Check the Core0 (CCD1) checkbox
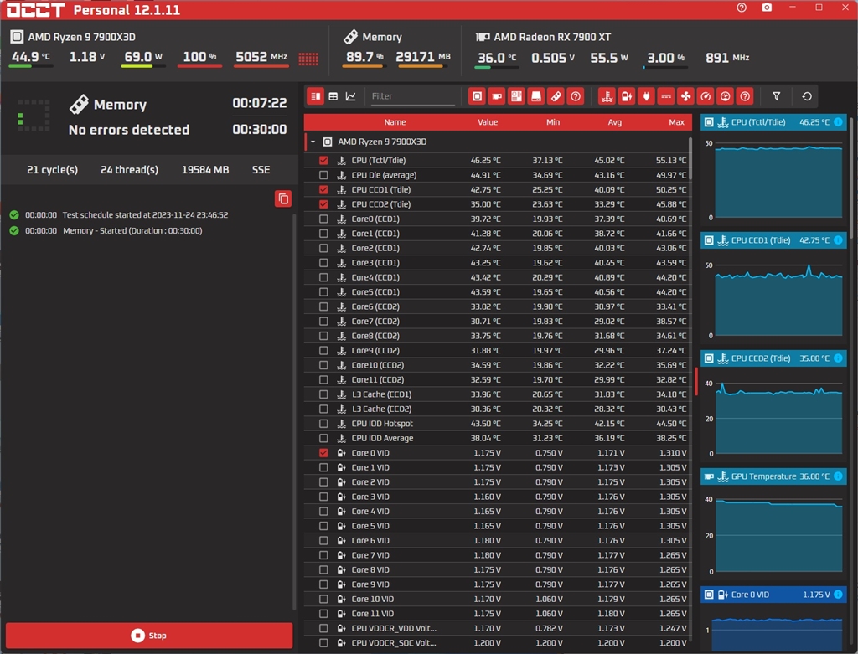The height and width of the screenshot is (654, 858). [x=323, y=219]
